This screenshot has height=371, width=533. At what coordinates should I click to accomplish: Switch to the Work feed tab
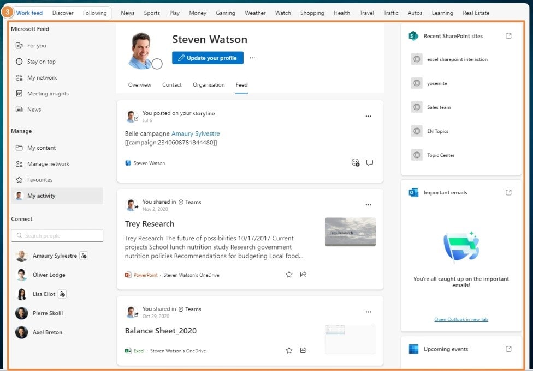click(x=29, y=13)
